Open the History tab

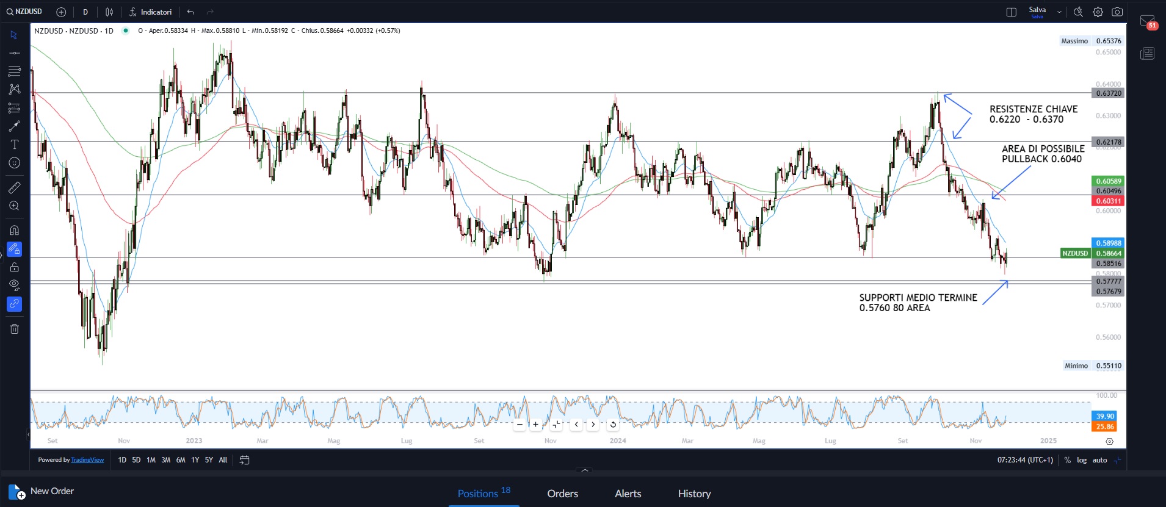pyautogui.click(x=694, y=494)
